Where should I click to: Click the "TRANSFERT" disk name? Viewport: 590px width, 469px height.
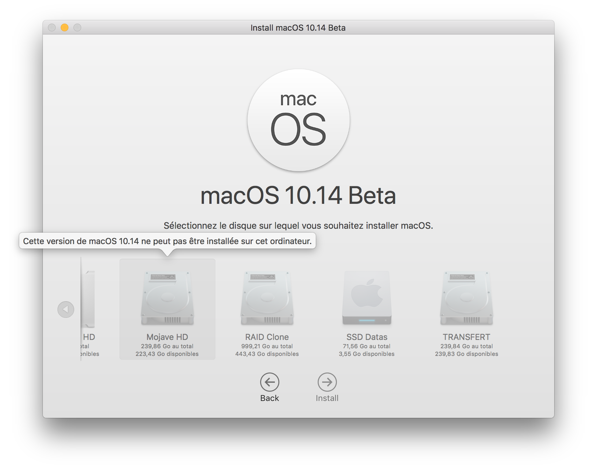[466, 337]
